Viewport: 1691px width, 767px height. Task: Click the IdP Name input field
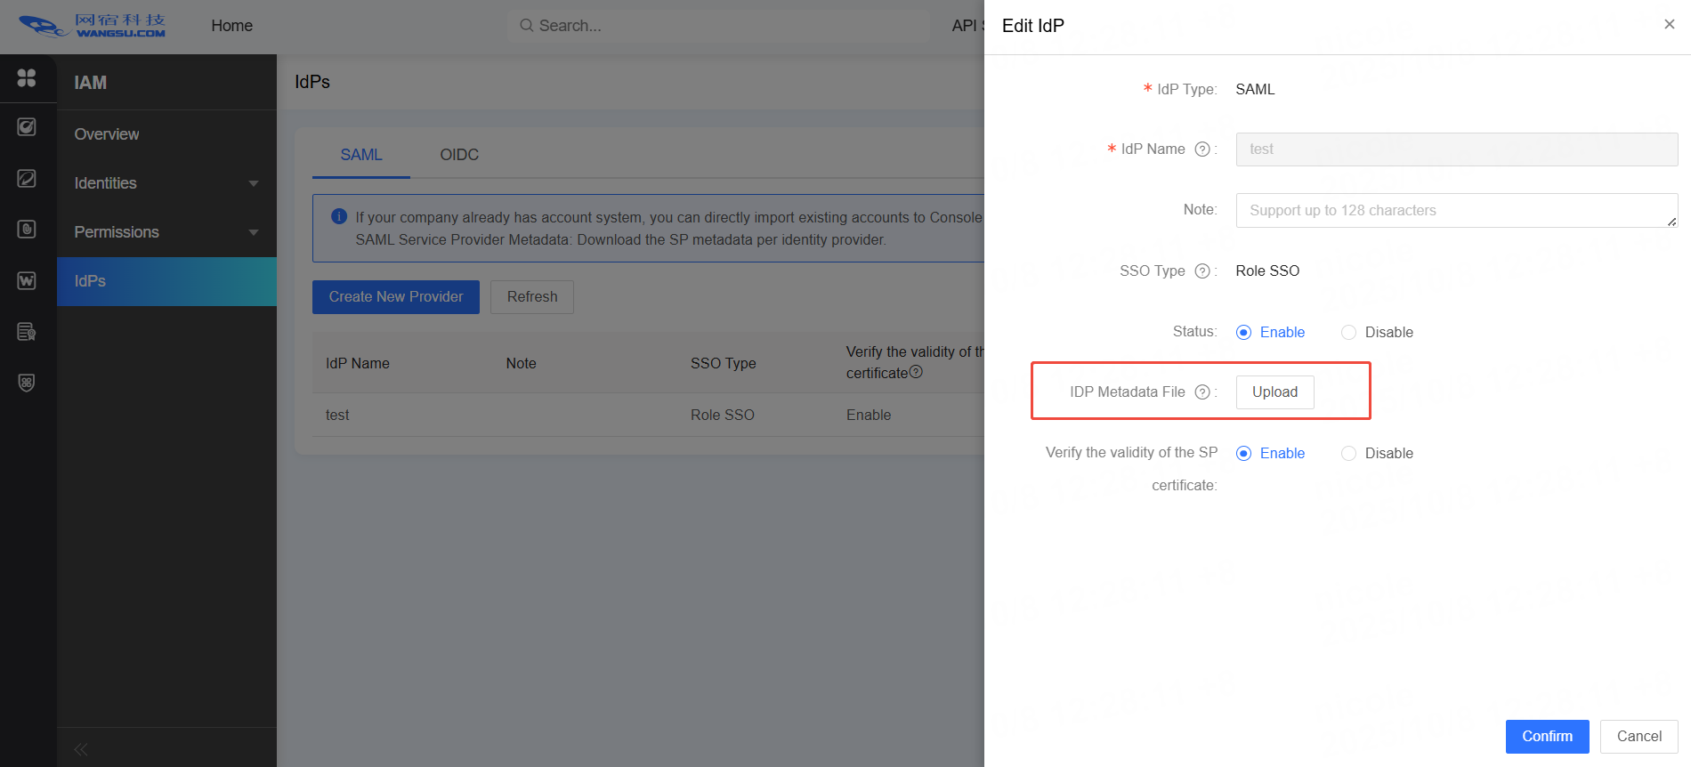(x=1457, y=149)
